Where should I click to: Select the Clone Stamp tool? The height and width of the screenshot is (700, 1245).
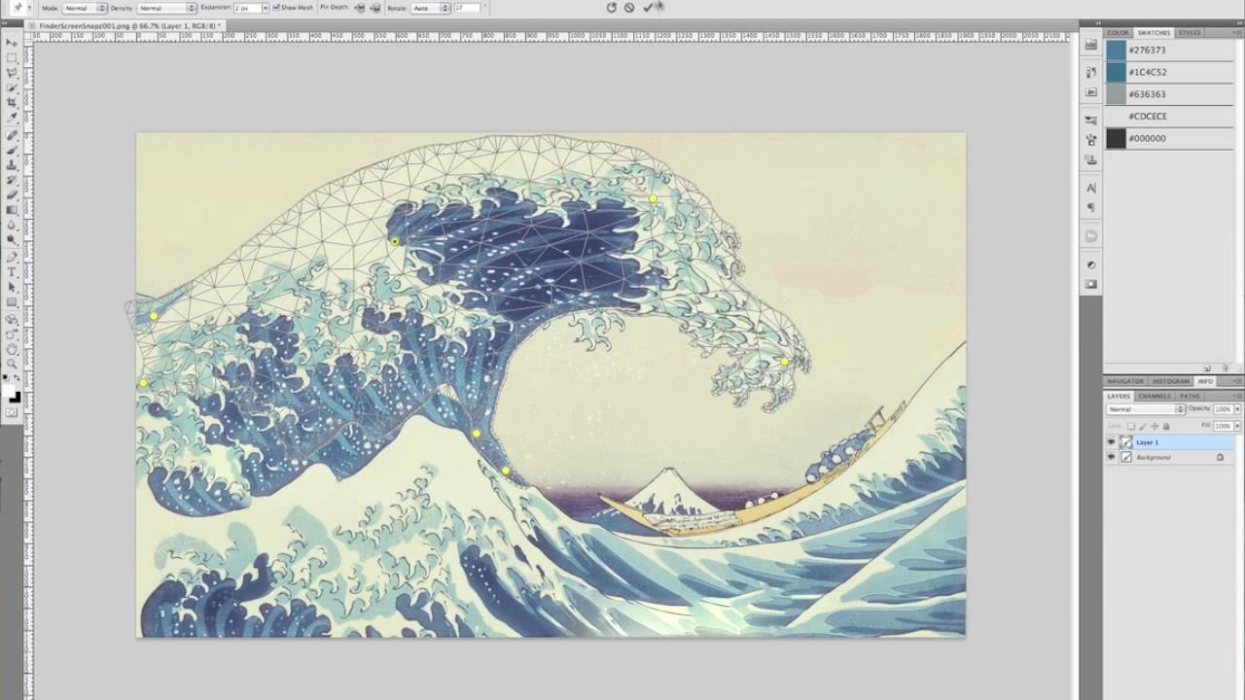pyautogui.click(x=12, y=164)
